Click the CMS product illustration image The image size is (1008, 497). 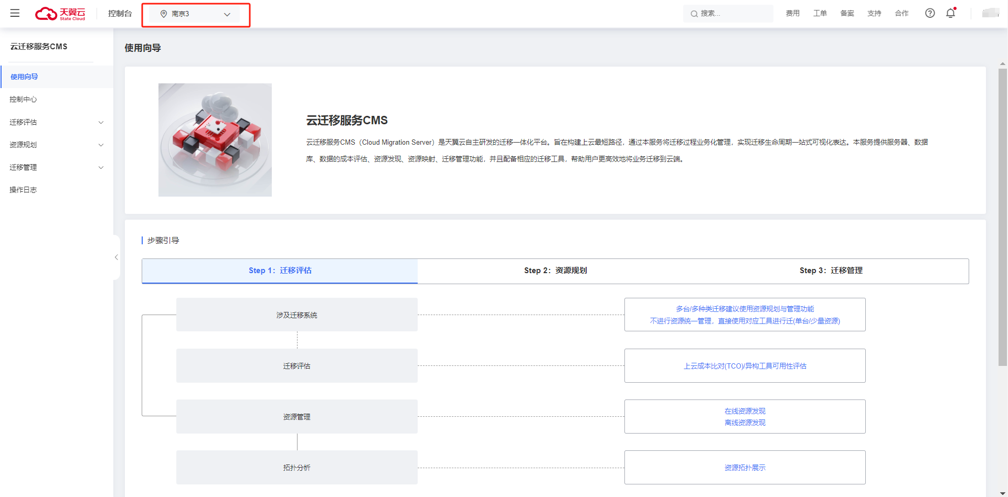pos(215,140)
